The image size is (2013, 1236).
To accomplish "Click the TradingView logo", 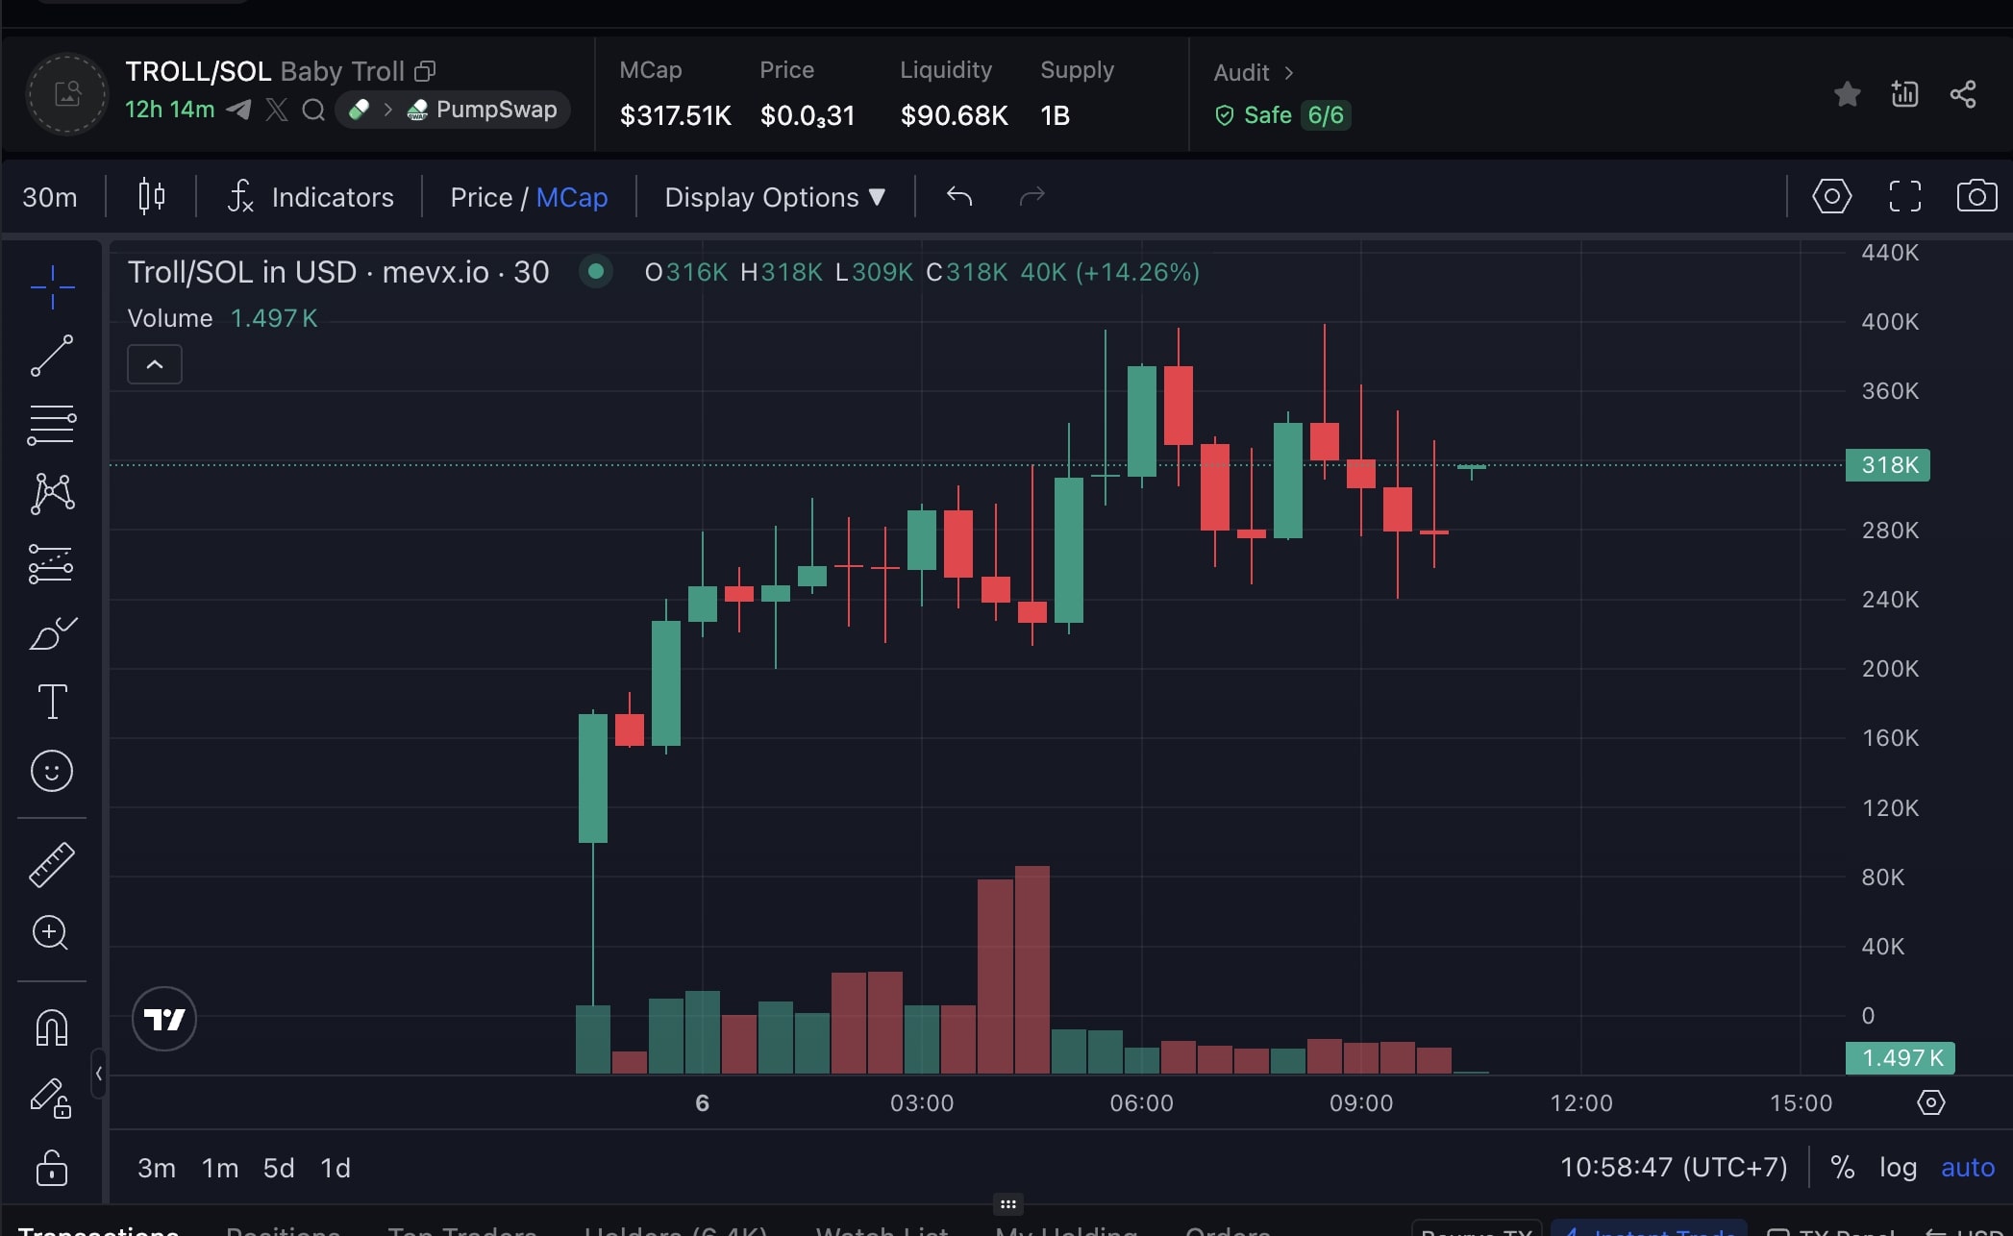I will (x=163, y=1019).
